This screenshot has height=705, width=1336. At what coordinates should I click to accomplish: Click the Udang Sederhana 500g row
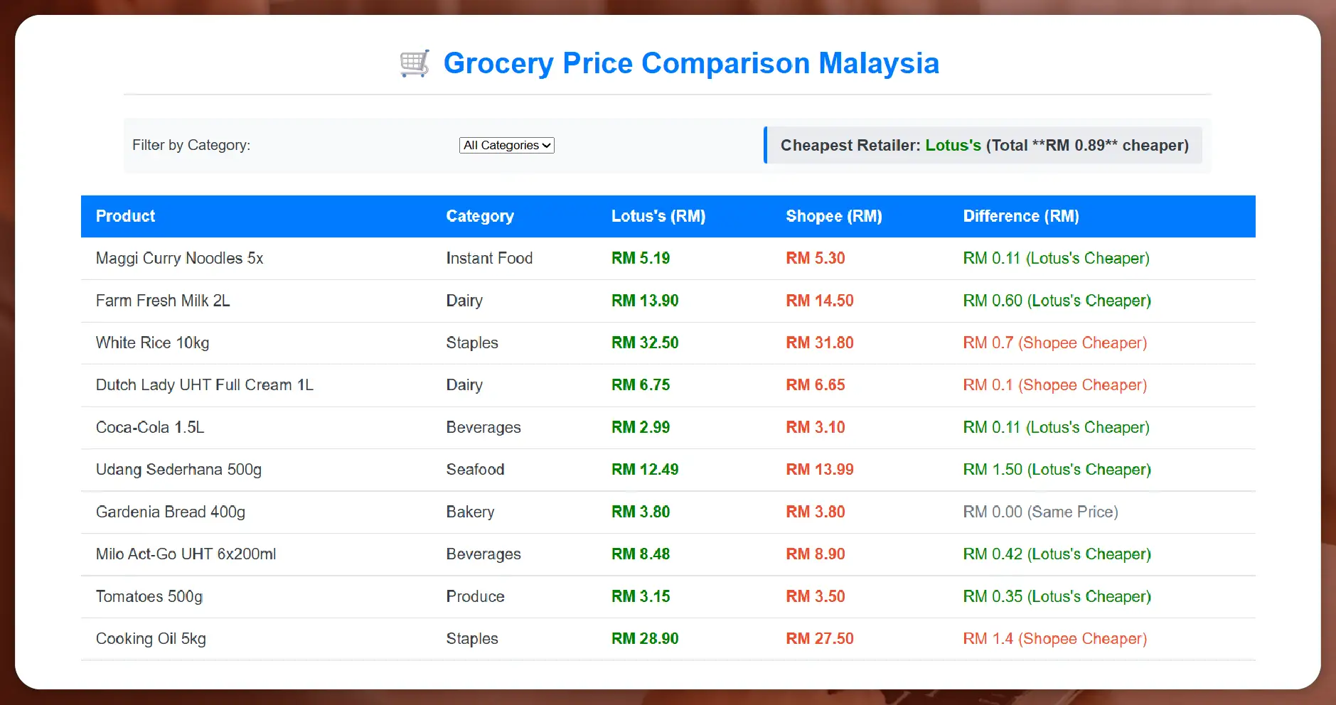(x=179, y=470)
